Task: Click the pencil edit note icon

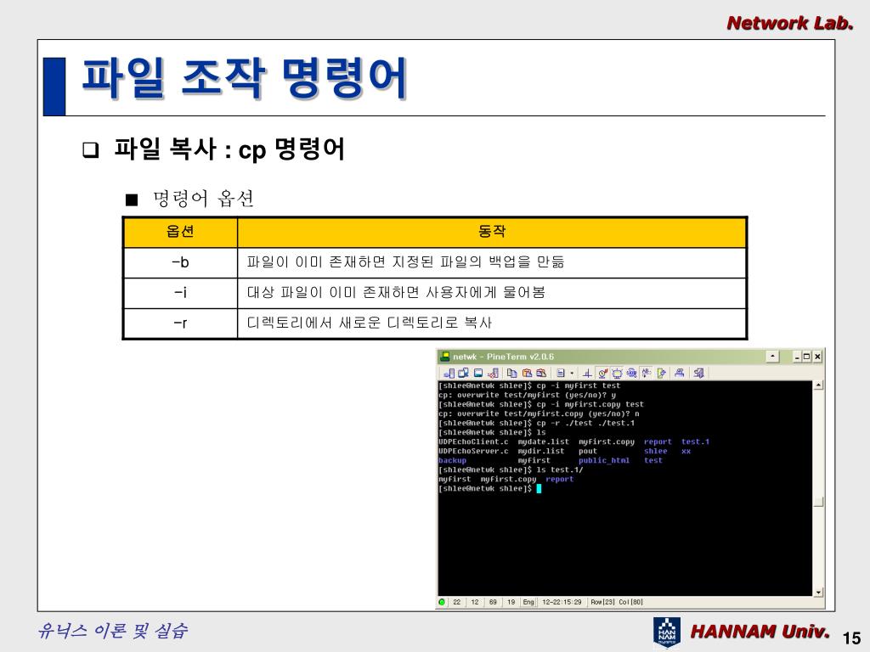Action: [x=661, y=374]
